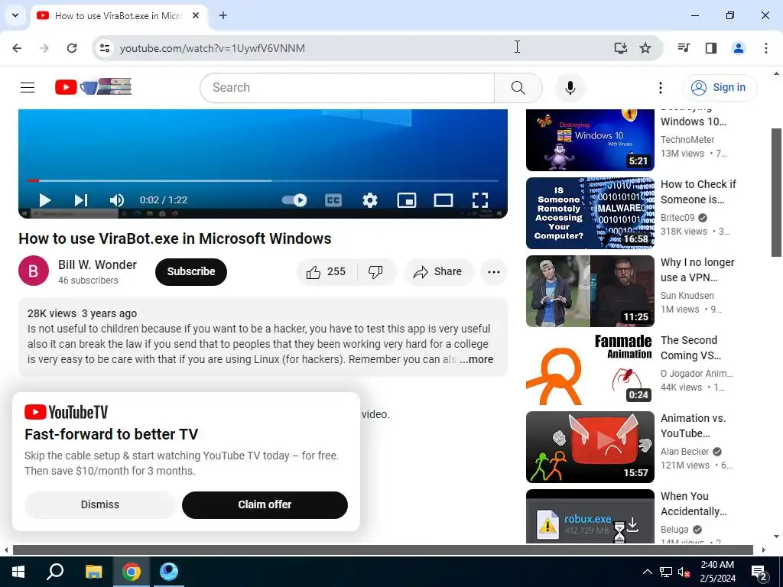
Task: Skip to next video in player
Action: tap(81, 200)
